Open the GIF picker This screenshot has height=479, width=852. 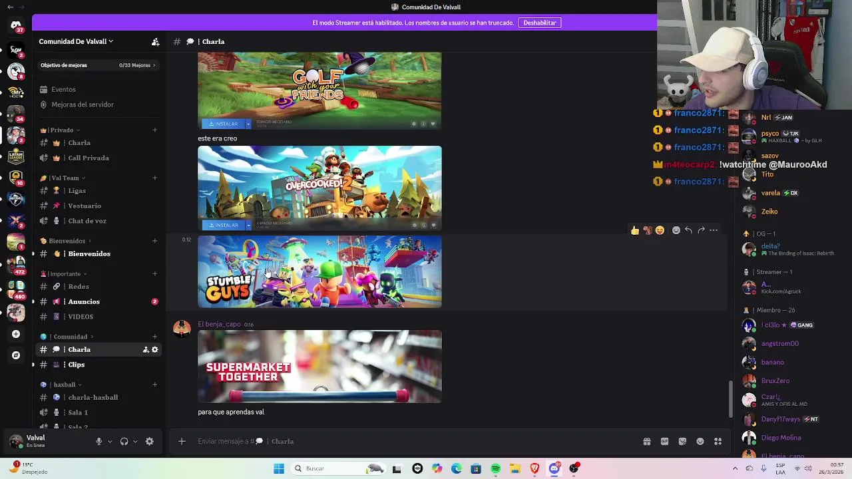point(664,441)
